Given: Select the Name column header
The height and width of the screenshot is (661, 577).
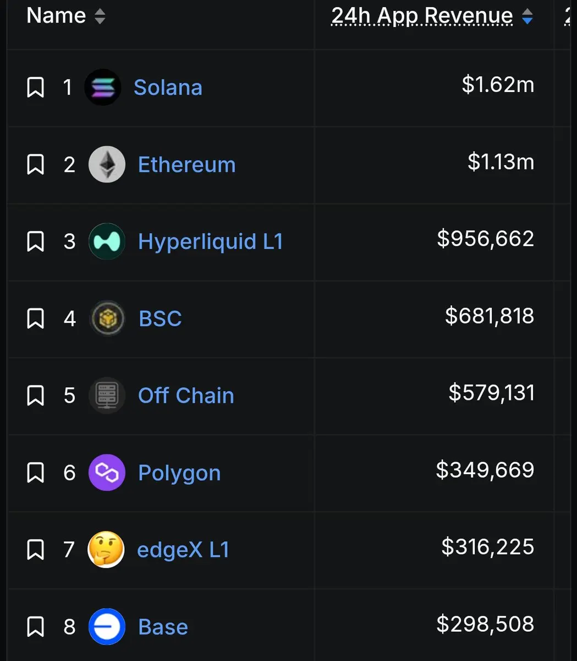Looking at the screenshot, I should 56,16.
